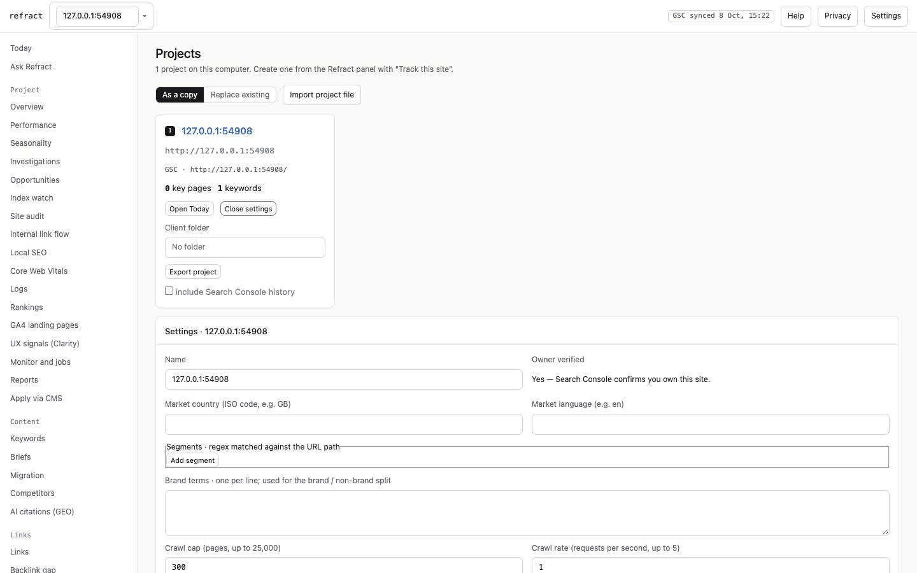The height and width of the screenshot is (573, 917).
Task: Open GA4 landing pages
Action: pos(45,325)
